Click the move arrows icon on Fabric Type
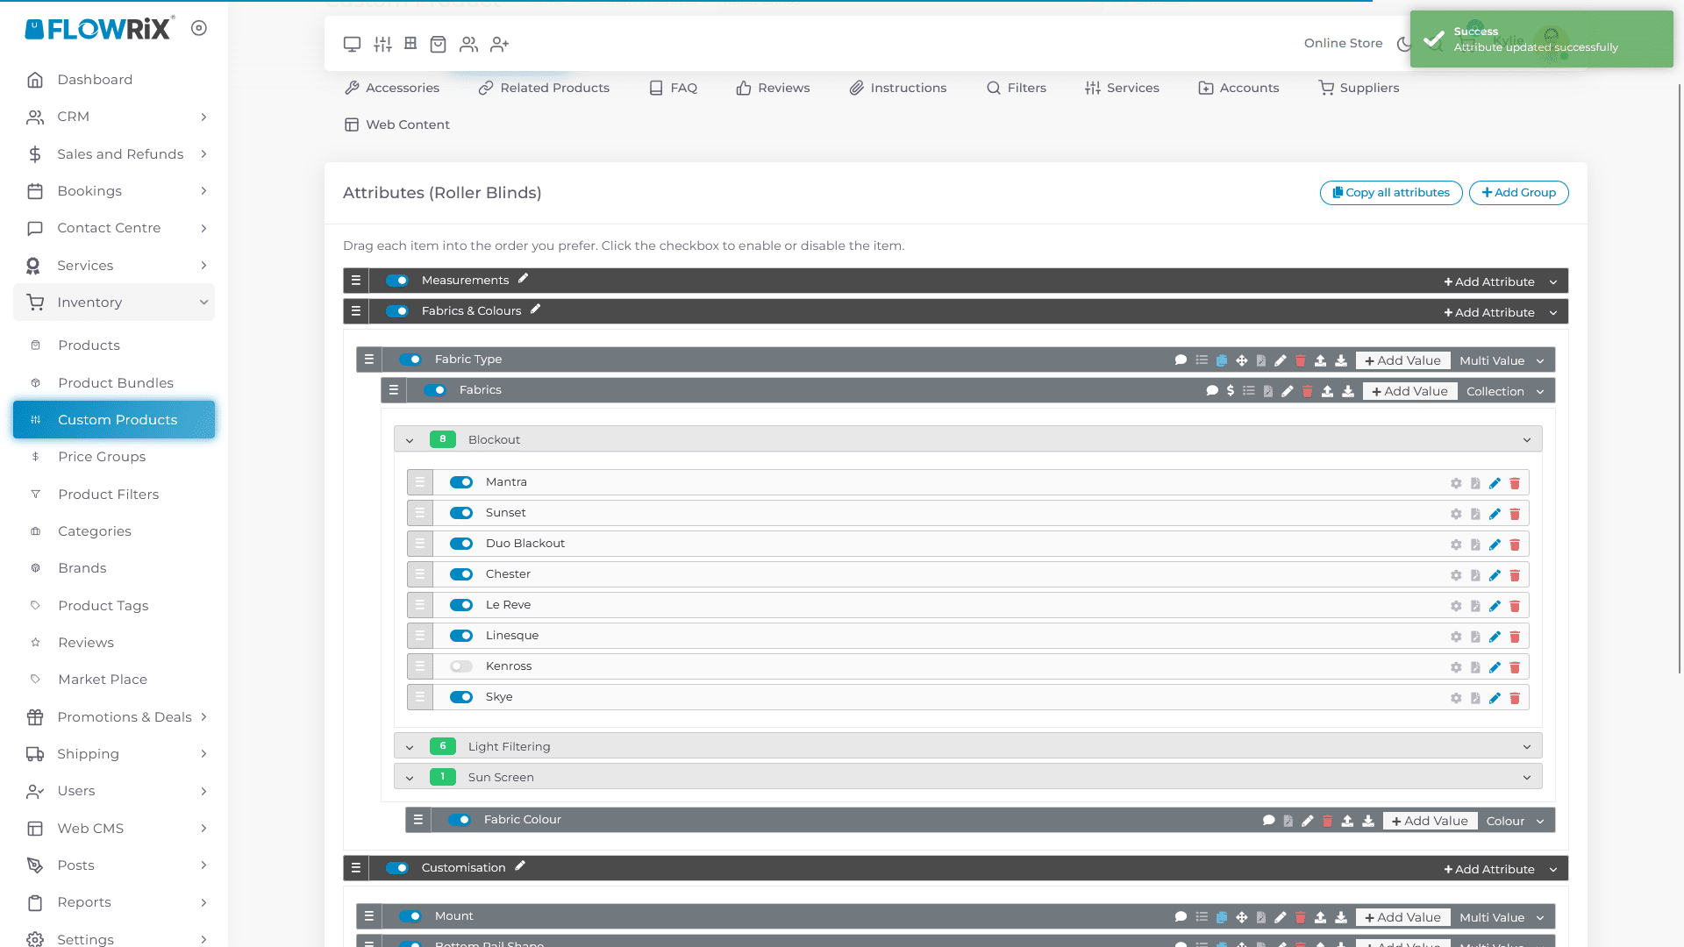The image size is (1684, 947). pyautogui.click(x=1242, y=360)
